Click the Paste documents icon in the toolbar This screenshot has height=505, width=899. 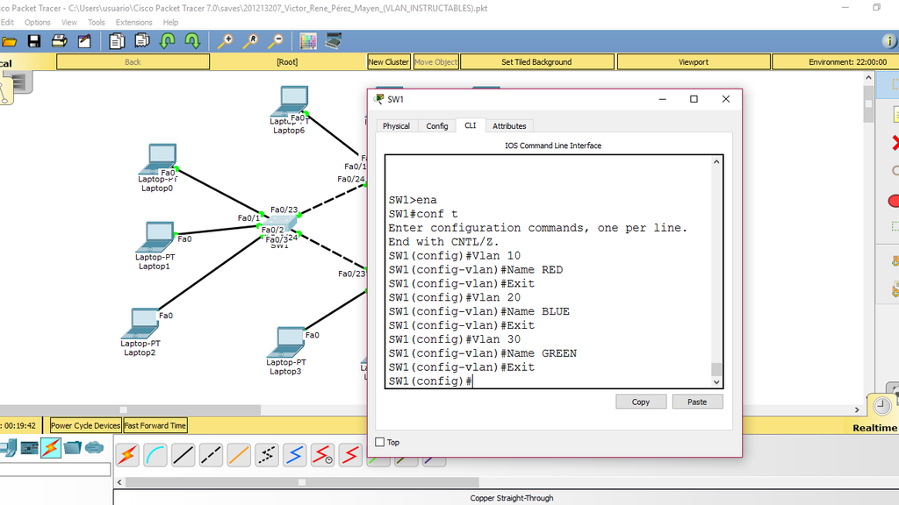tap(141, 41)
